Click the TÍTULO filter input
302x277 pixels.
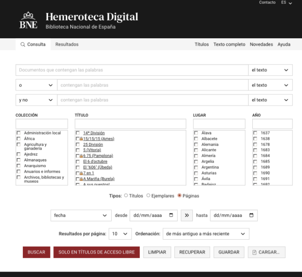coord(130,124)
